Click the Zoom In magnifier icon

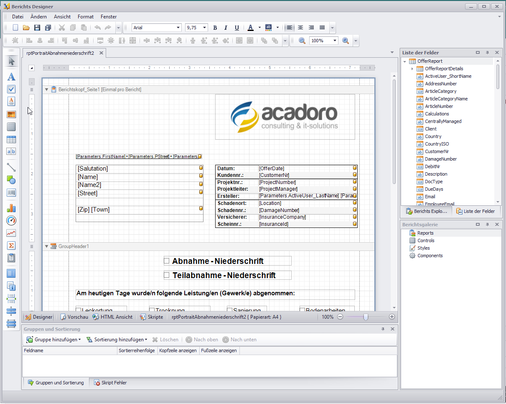click(346, 41)
